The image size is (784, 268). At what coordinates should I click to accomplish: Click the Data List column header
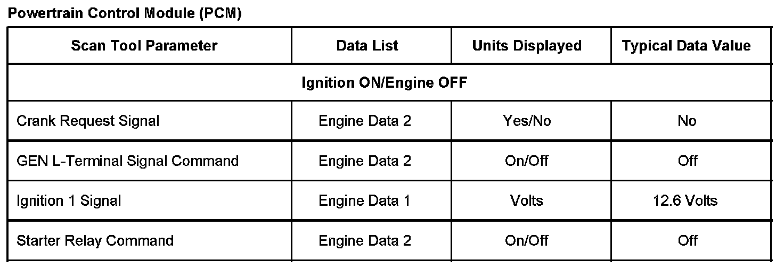coord(367,46)
